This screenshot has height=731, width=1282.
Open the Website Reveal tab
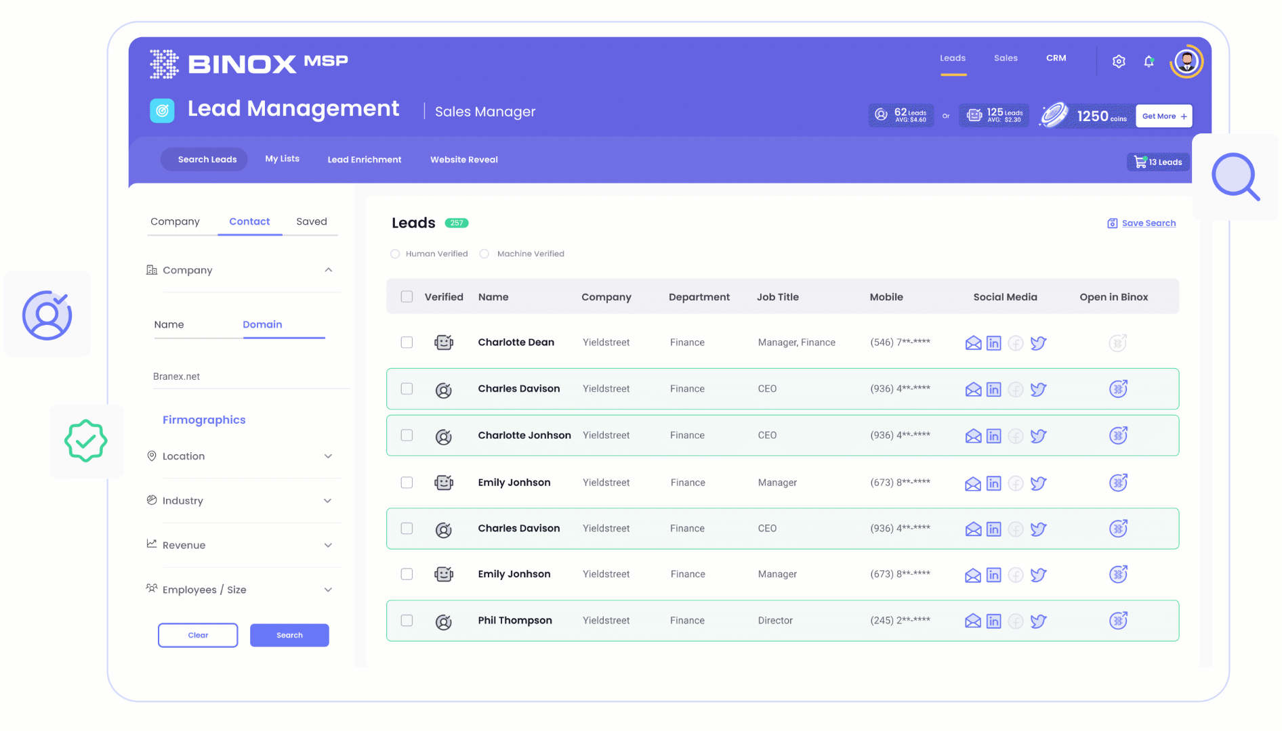click(464, 160)
